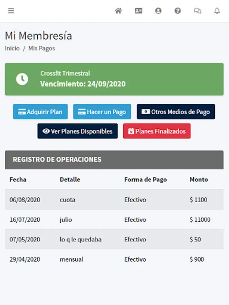Click the notifications bell icon
This screenshot has height=305, width=229.
point(217,11)
